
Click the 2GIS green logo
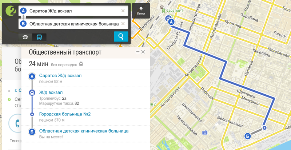[11, 11]
